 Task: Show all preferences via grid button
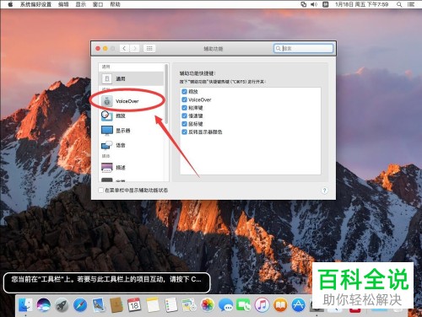pos(149,48)
